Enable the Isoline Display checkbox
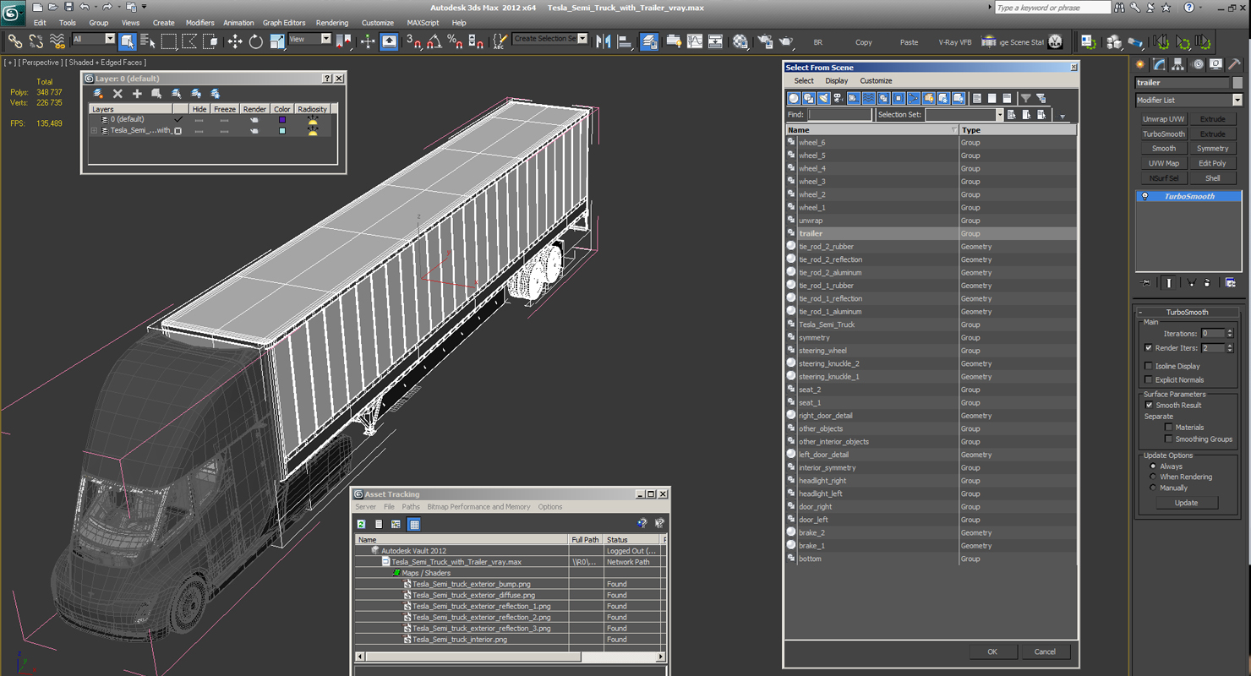Viewport: 1251px width, 676px height. (x=1149, y=366)
